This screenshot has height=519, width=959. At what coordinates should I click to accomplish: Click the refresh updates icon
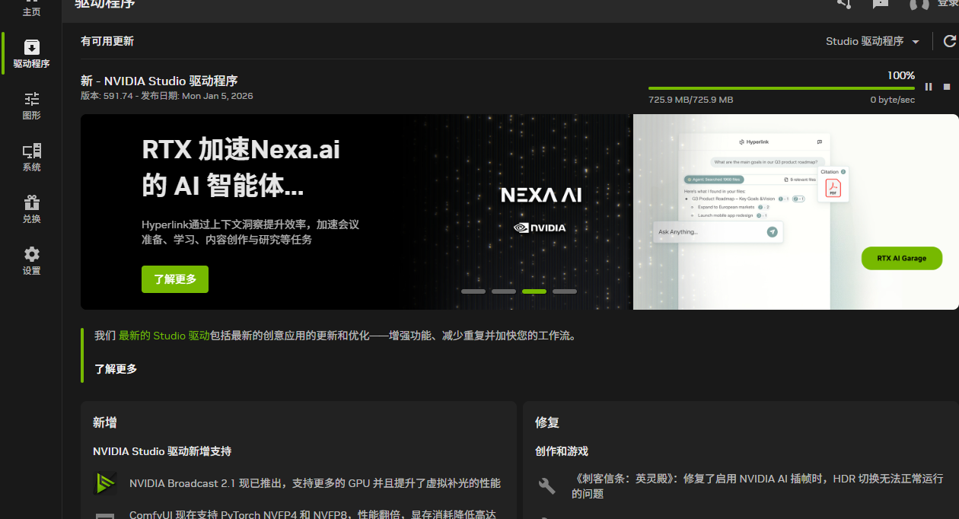pyautogui.click(x=949, y=41)
